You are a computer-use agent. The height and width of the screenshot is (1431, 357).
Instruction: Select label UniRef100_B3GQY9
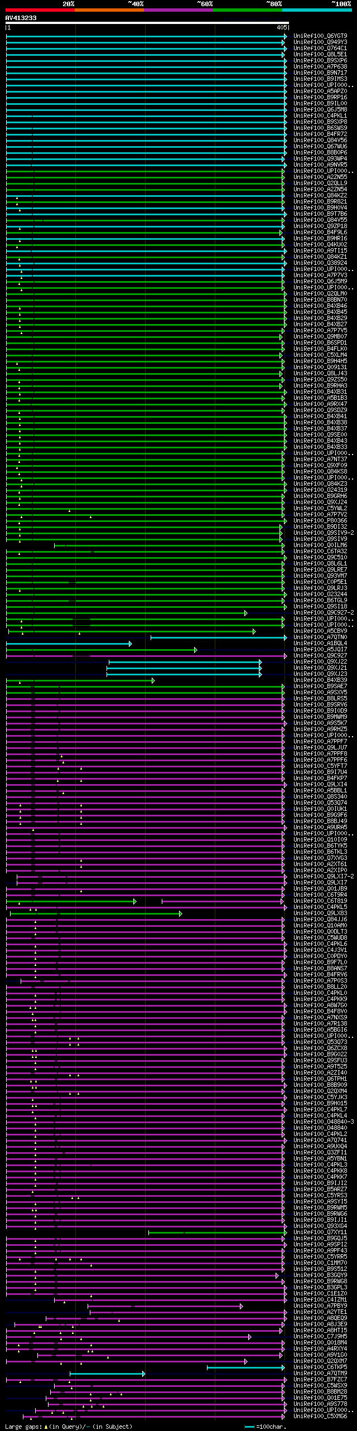(x=320, y=1275)
